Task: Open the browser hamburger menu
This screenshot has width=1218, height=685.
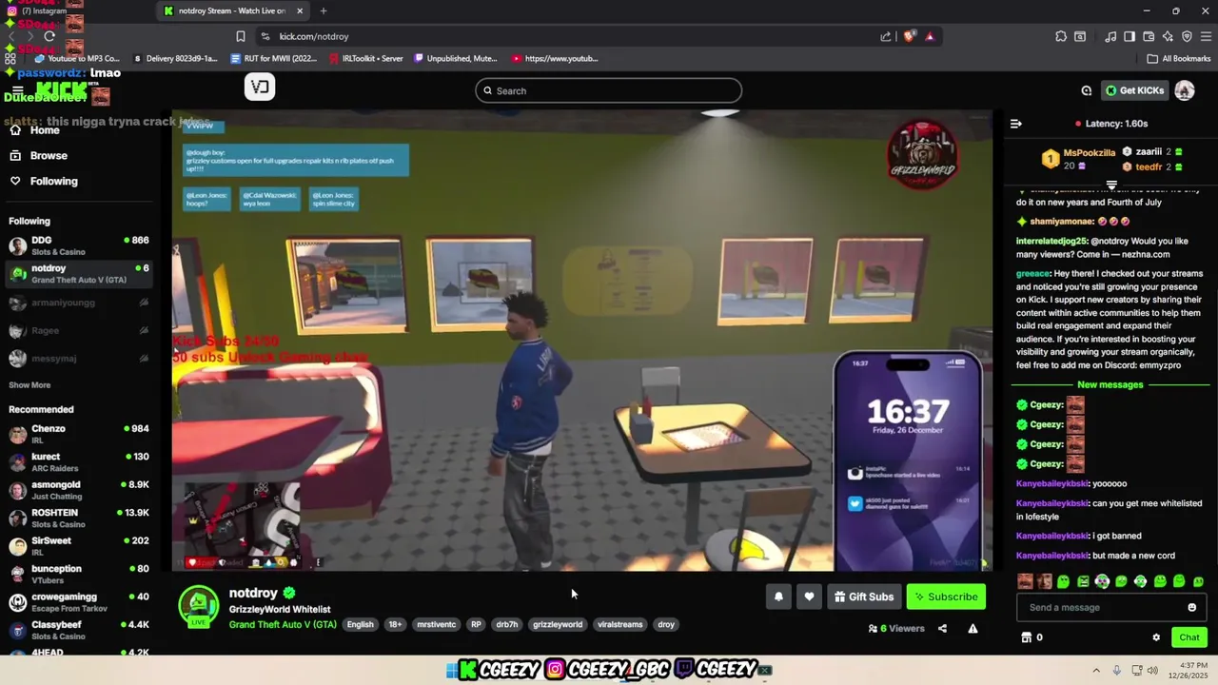Action: [x=1206, y=36]
